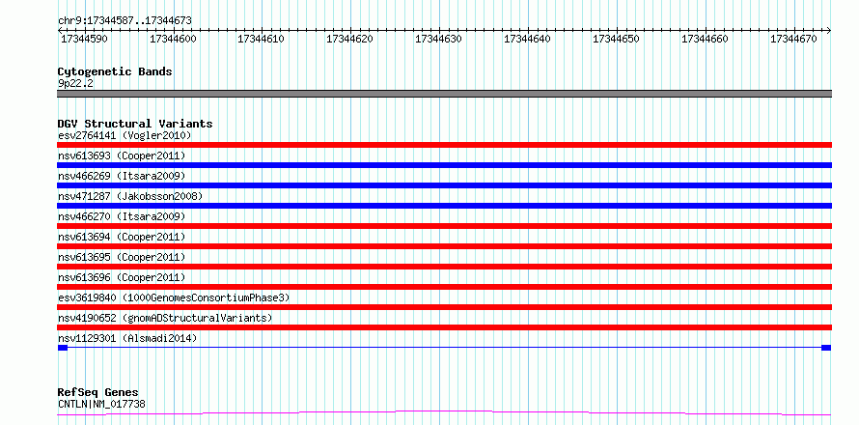The image size is (859, 425).
Task: Click the 17344650 ruler position
Action: [617, 39]
